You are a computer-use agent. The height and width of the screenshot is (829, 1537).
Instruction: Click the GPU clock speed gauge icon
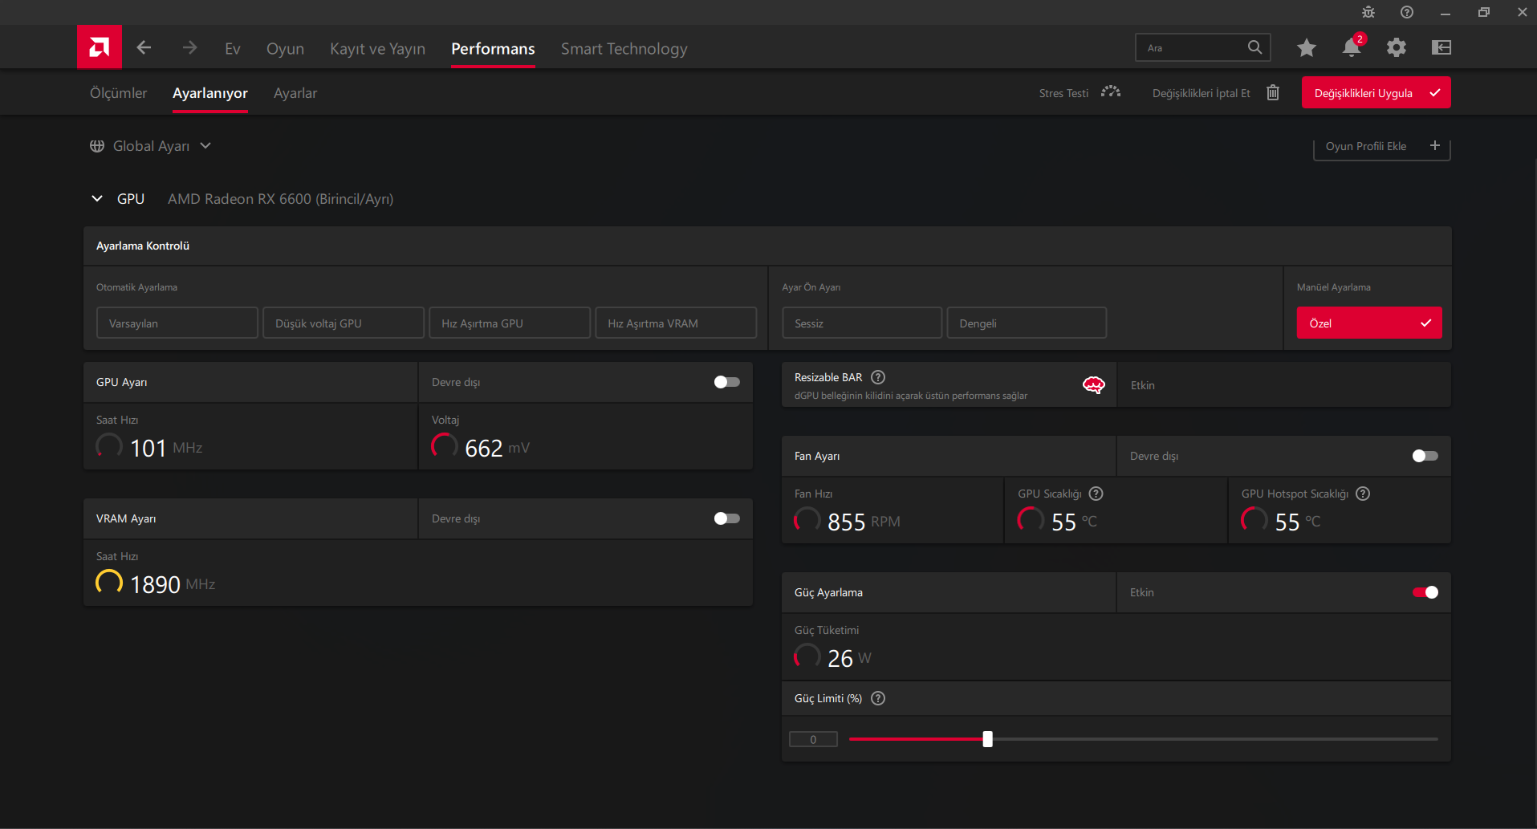pyautogui.click(x=109, y=446)
